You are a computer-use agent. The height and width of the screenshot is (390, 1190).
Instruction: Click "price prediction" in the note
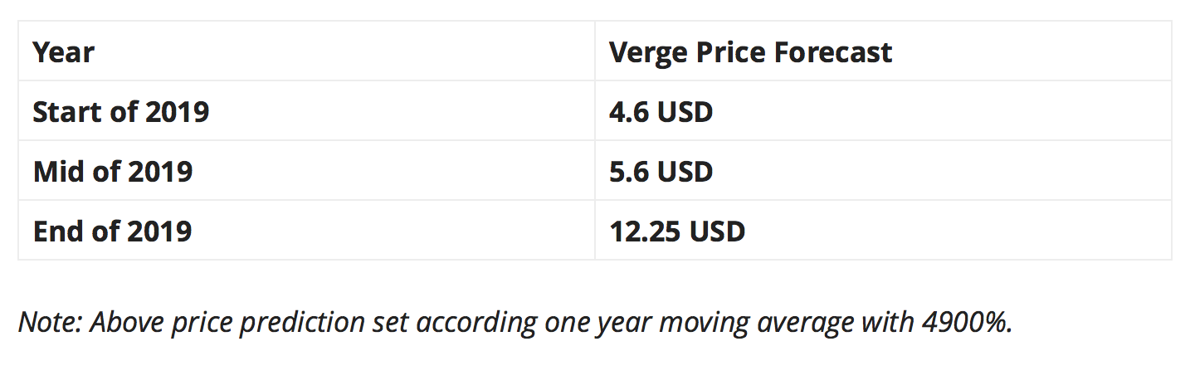(264, 322)
